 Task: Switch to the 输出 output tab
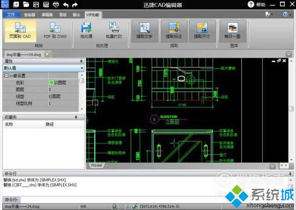(76, 15)
